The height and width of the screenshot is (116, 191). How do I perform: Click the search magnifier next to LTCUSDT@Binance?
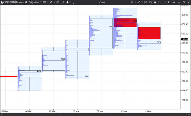26,2
